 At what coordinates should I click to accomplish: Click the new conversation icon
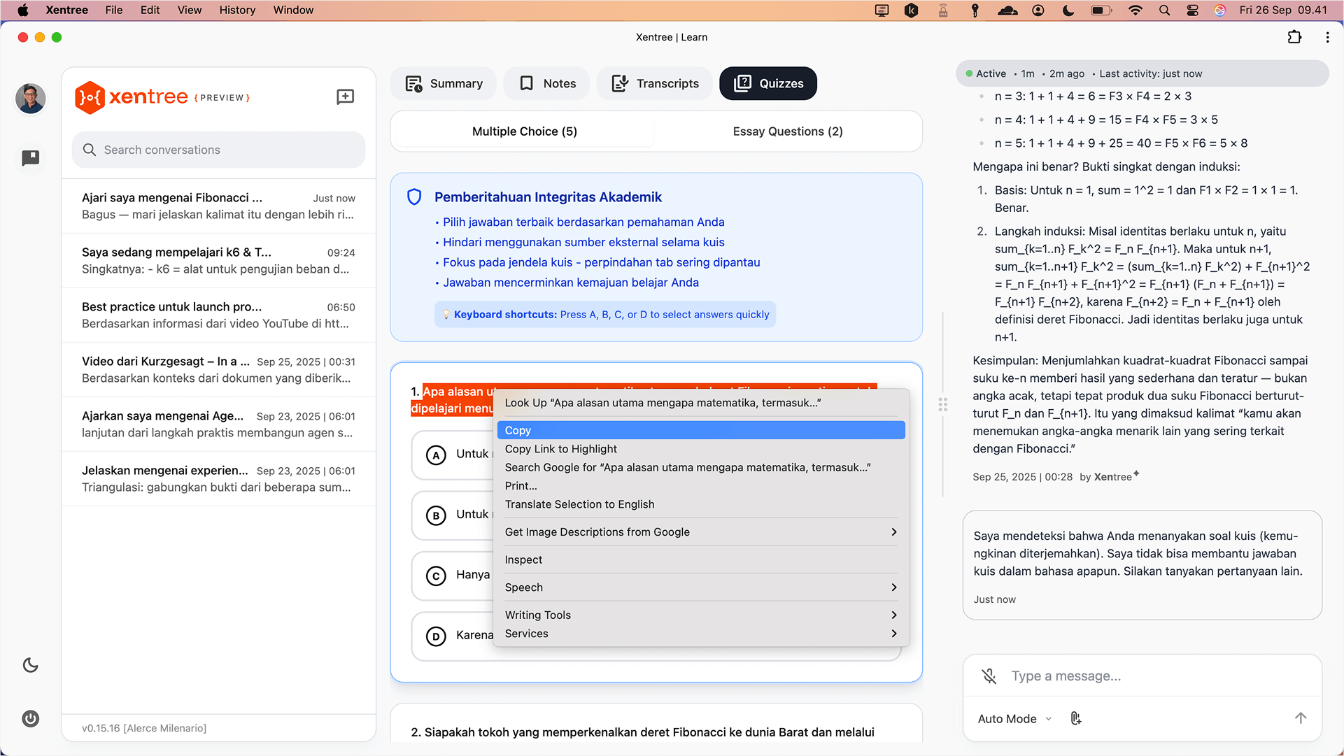[x=345, y=97]
